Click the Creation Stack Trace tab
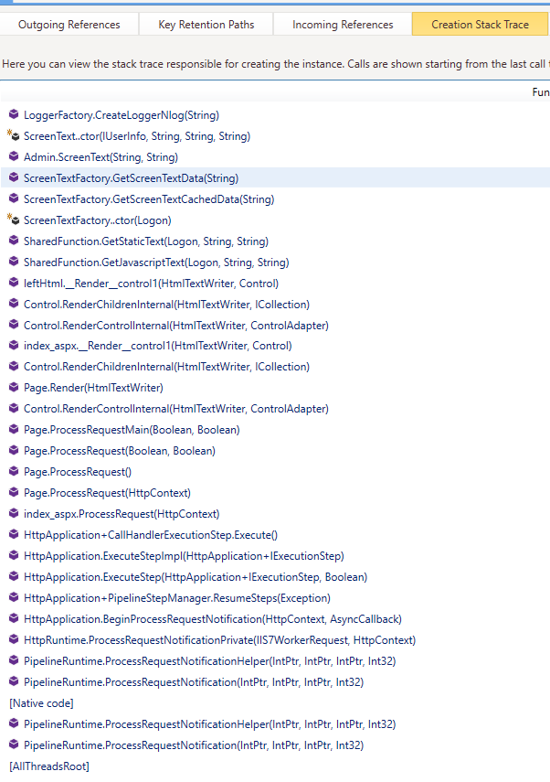 [480, 25]
